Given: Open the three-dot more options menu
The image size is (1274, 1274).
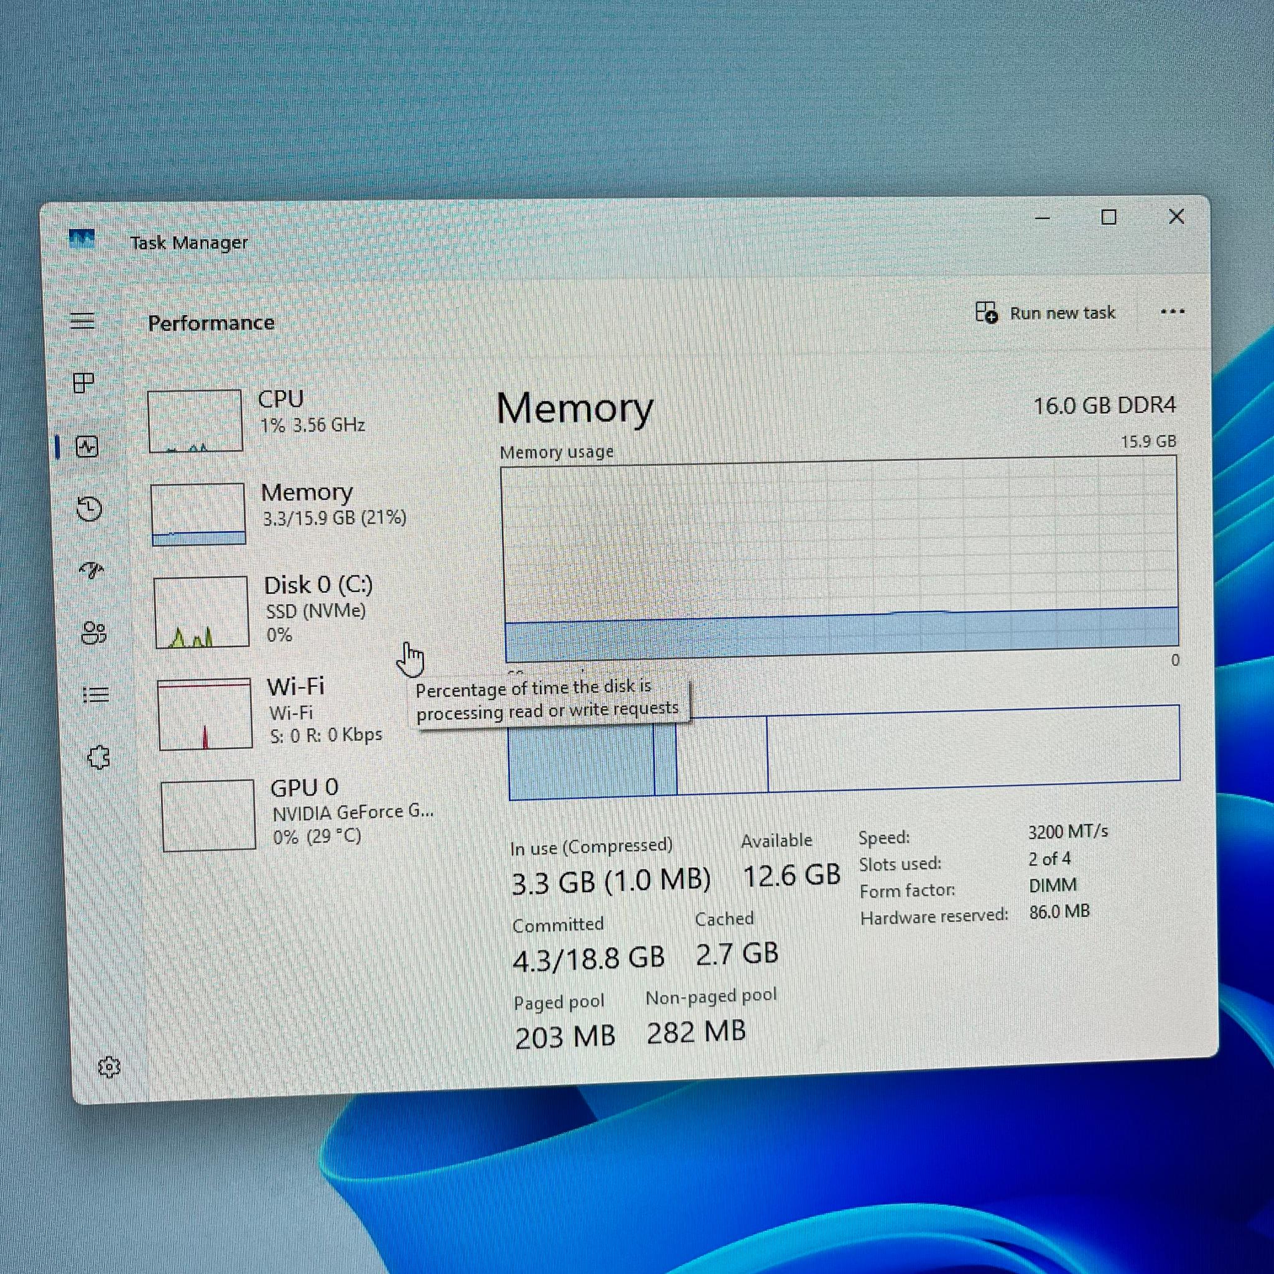Looking at the screenshot, I should [x=1172, y=311].
